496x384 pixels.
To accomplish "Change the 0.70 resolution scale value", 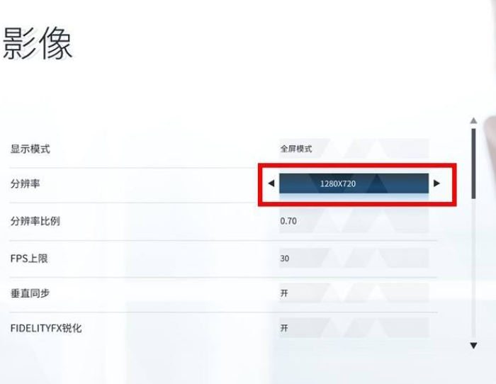I will [x=354, y=221].
